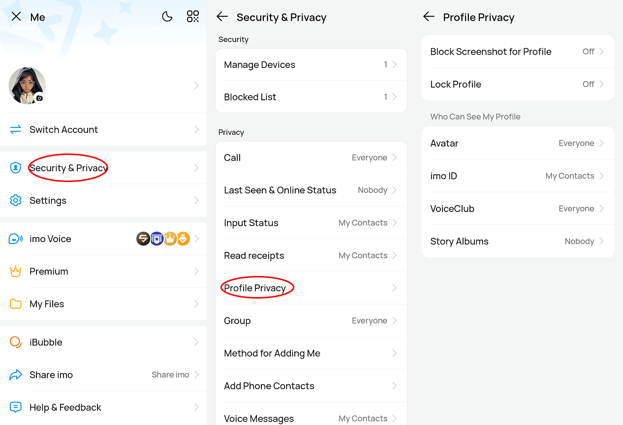
Task: Toggle dark mode with the moon icon
Action: [167, 17]
